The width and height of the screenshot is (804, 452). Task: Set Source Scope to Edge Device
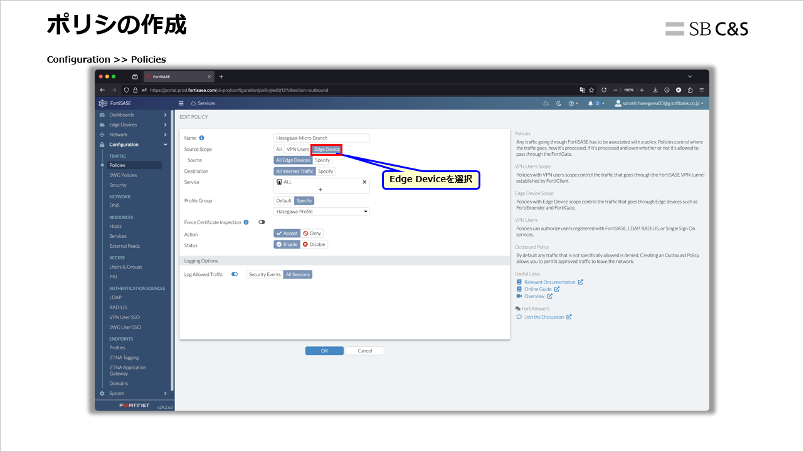[x=327, y=149]
